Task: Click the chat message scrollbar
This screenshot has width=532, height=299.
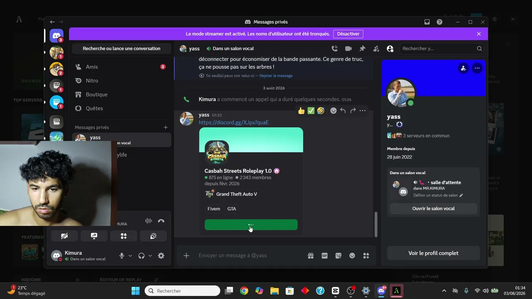Action: coord(376,224)
